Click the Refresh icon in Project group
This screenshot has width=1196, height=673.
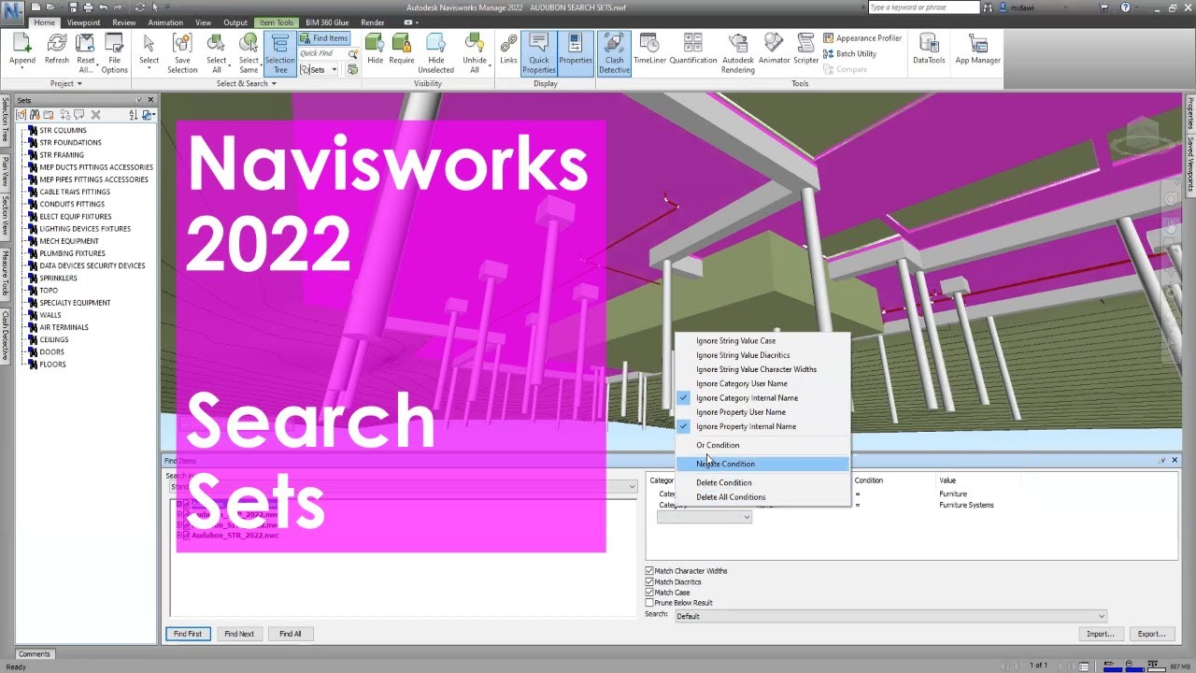pos(57,51)
